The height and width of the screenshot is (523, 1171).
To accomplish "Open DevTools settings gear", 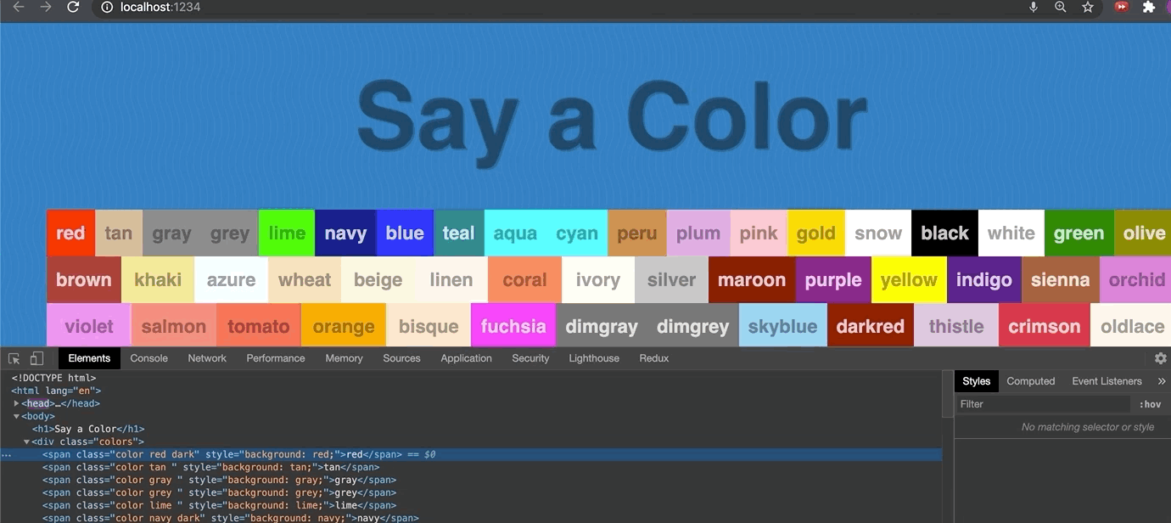I will point(1161,359).
